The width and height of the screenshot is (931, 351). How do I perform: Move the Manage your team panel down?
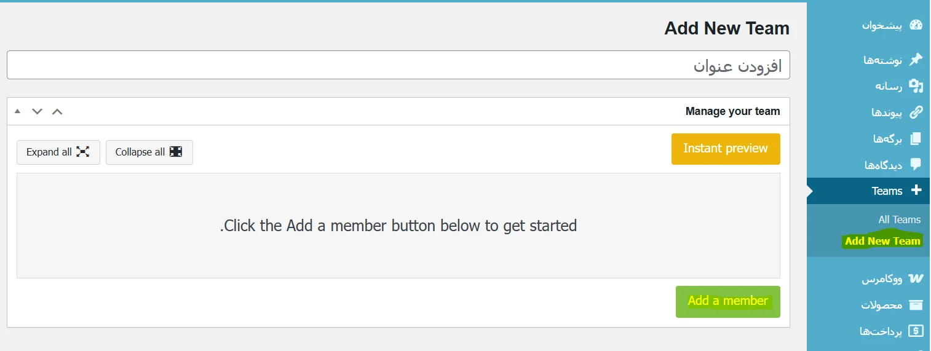[x=38, y=111]
